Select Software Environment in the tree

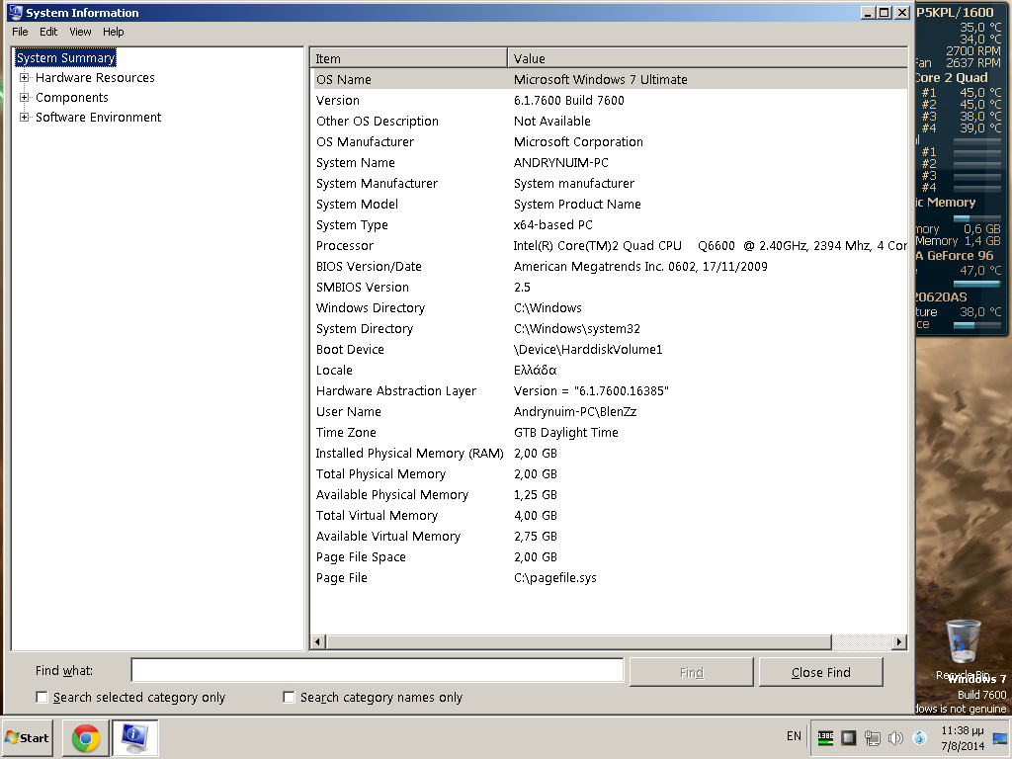(98, 117)
